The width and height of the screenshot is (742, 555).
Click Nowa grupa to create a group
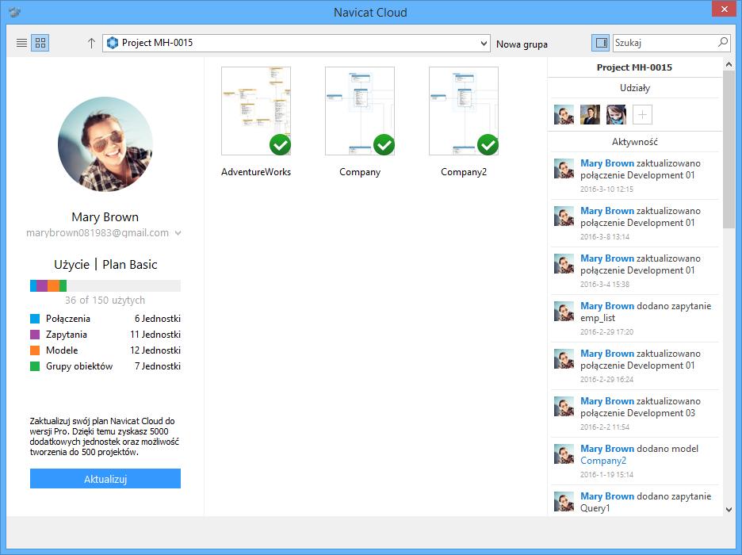coord(522,44)
